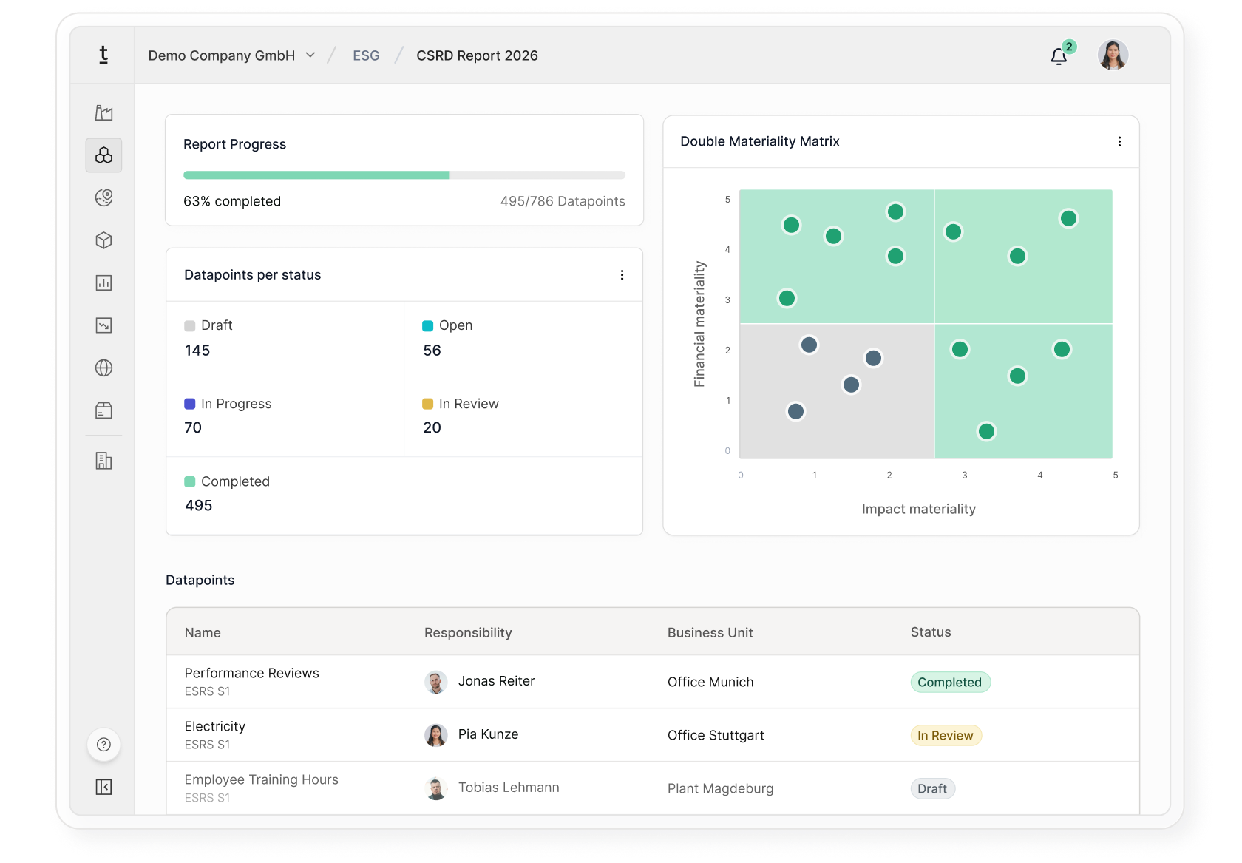
Task: Open the office building sidebar icon
Action: (103, 461)
